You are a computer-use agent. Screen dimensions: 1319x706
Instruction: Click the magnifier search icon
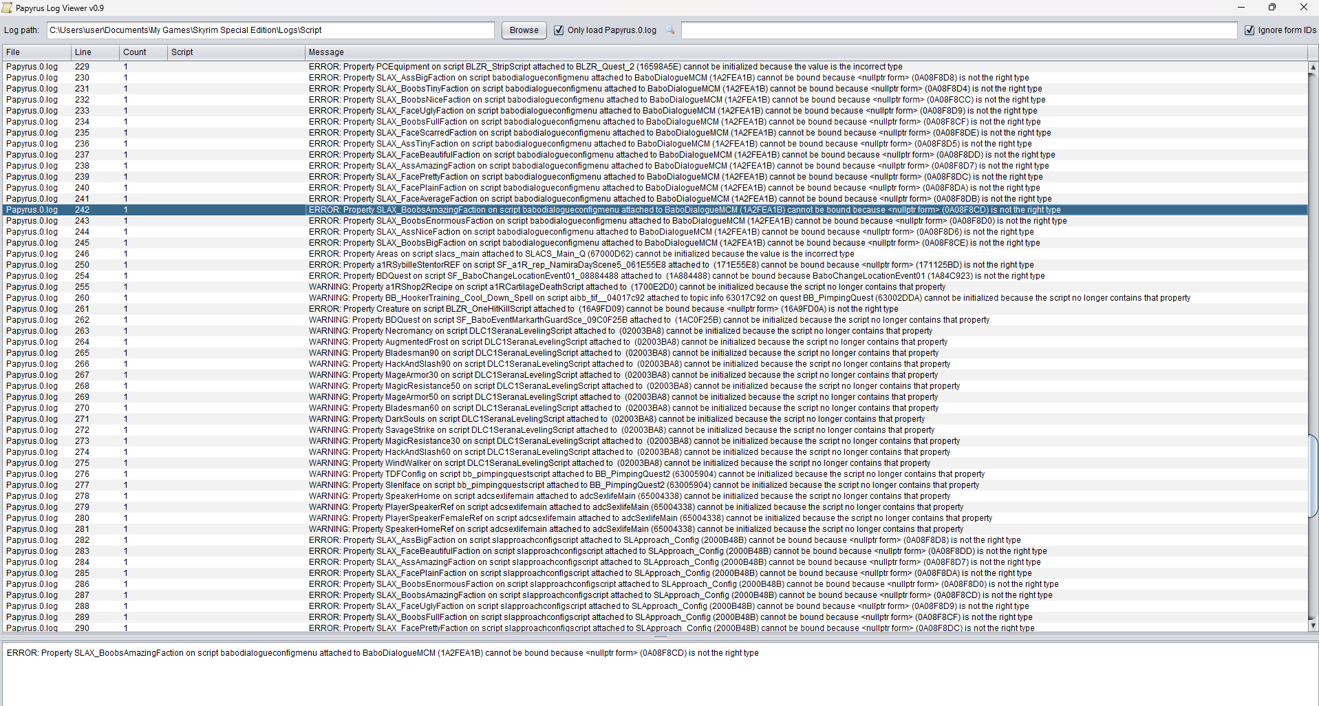[669, 30]
